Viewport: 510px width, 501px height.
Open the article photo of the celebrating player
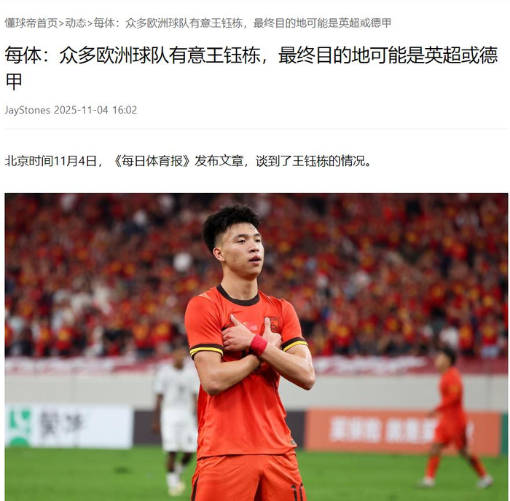pos(256,347)
